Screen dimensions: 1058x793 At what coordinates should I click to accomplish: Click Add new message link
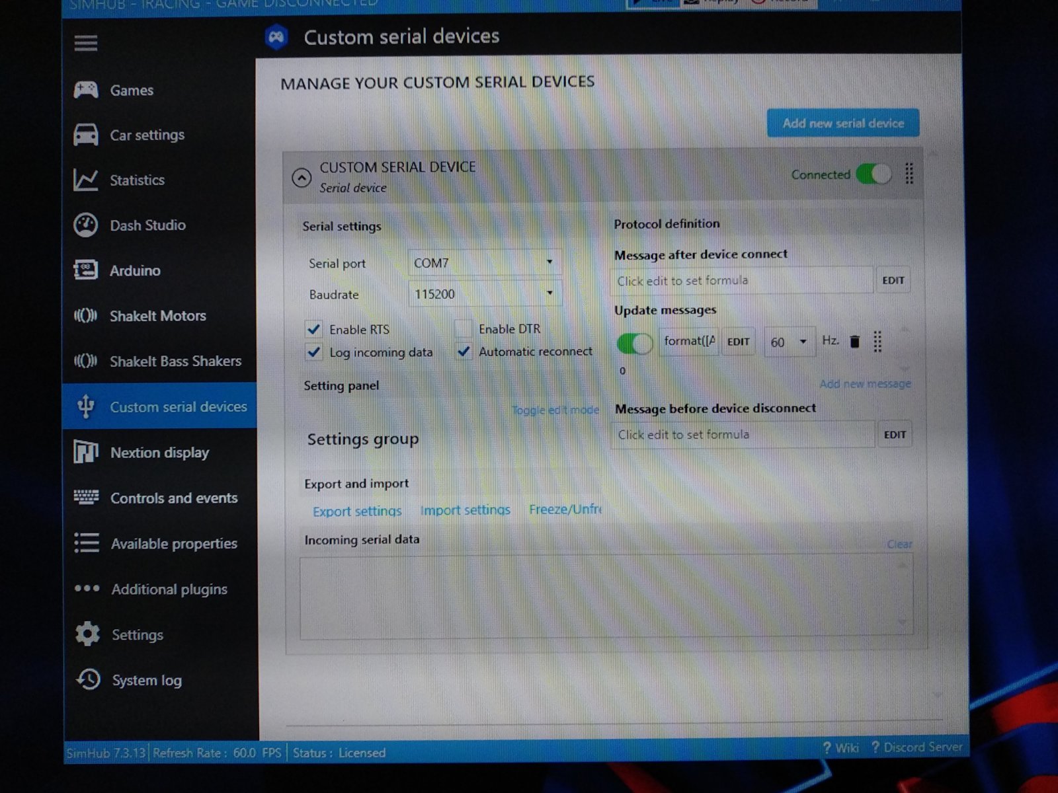point(865,383)
